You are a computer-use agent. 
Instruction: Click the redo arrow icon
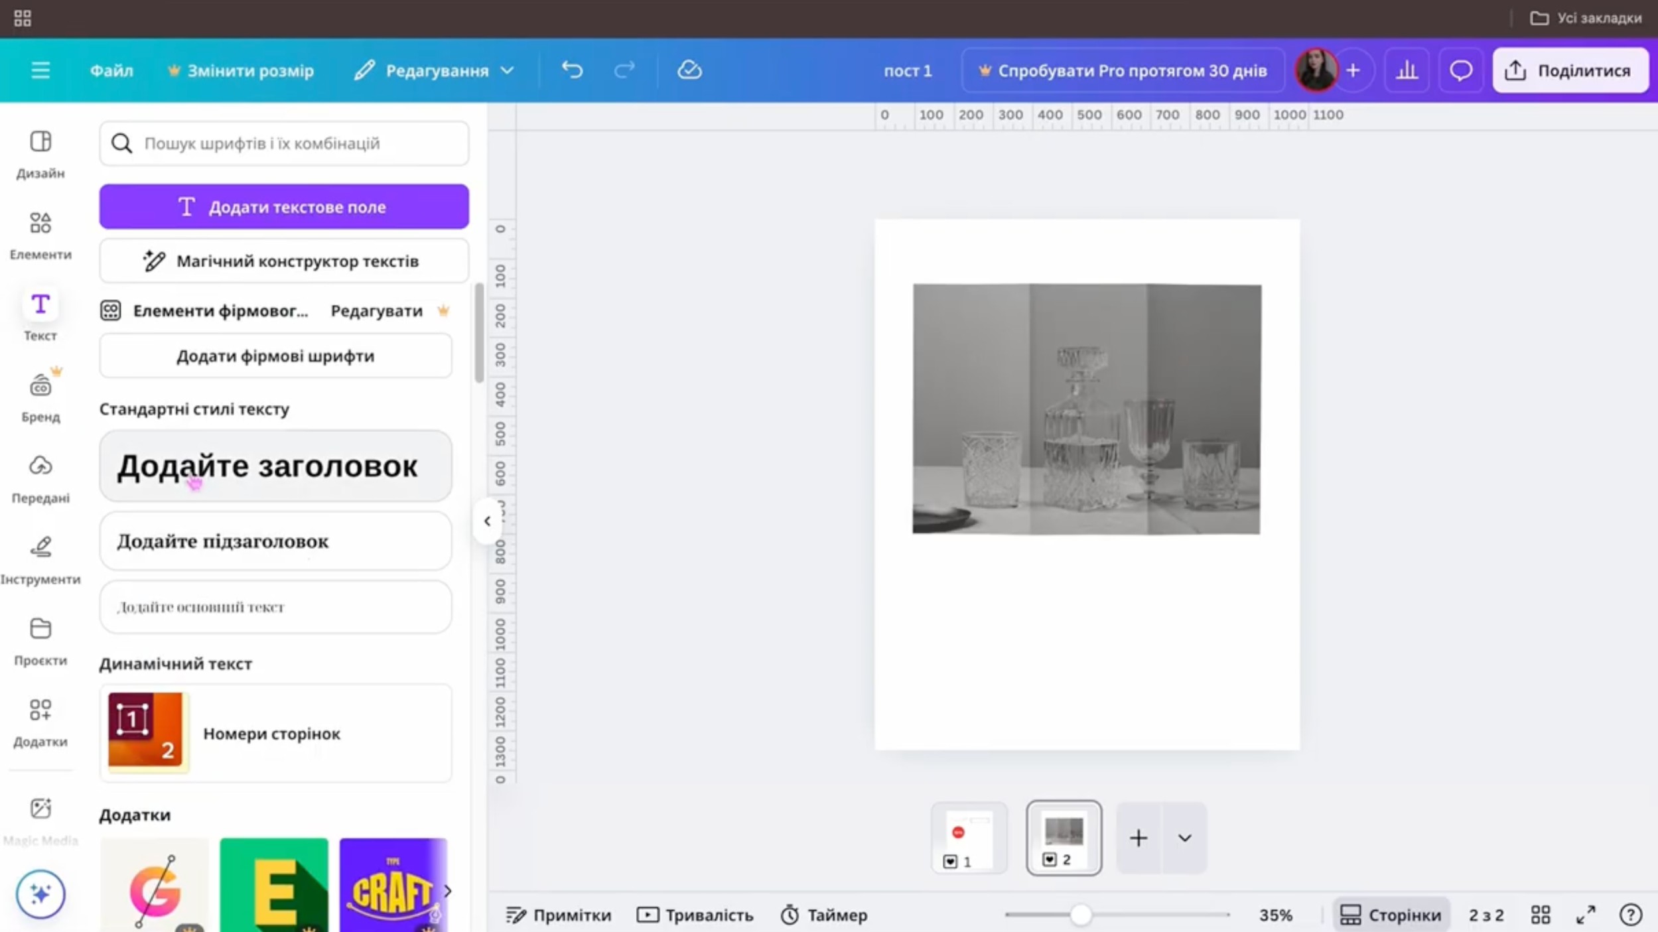point(624,70)
